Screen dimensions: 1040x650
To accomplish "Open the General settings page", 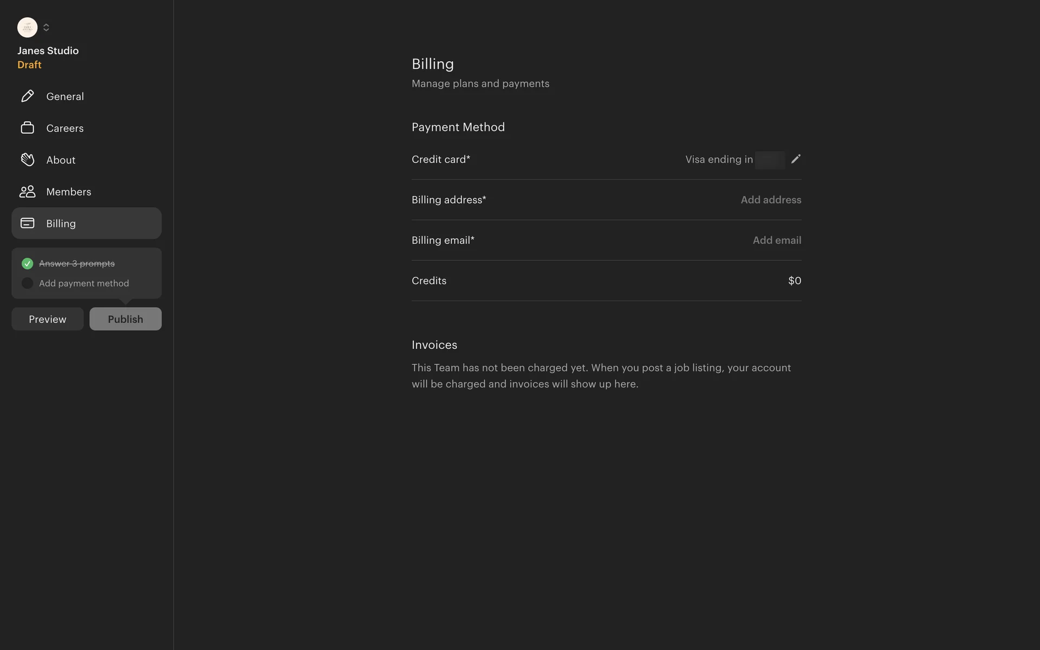I will (x=65, y=96).
